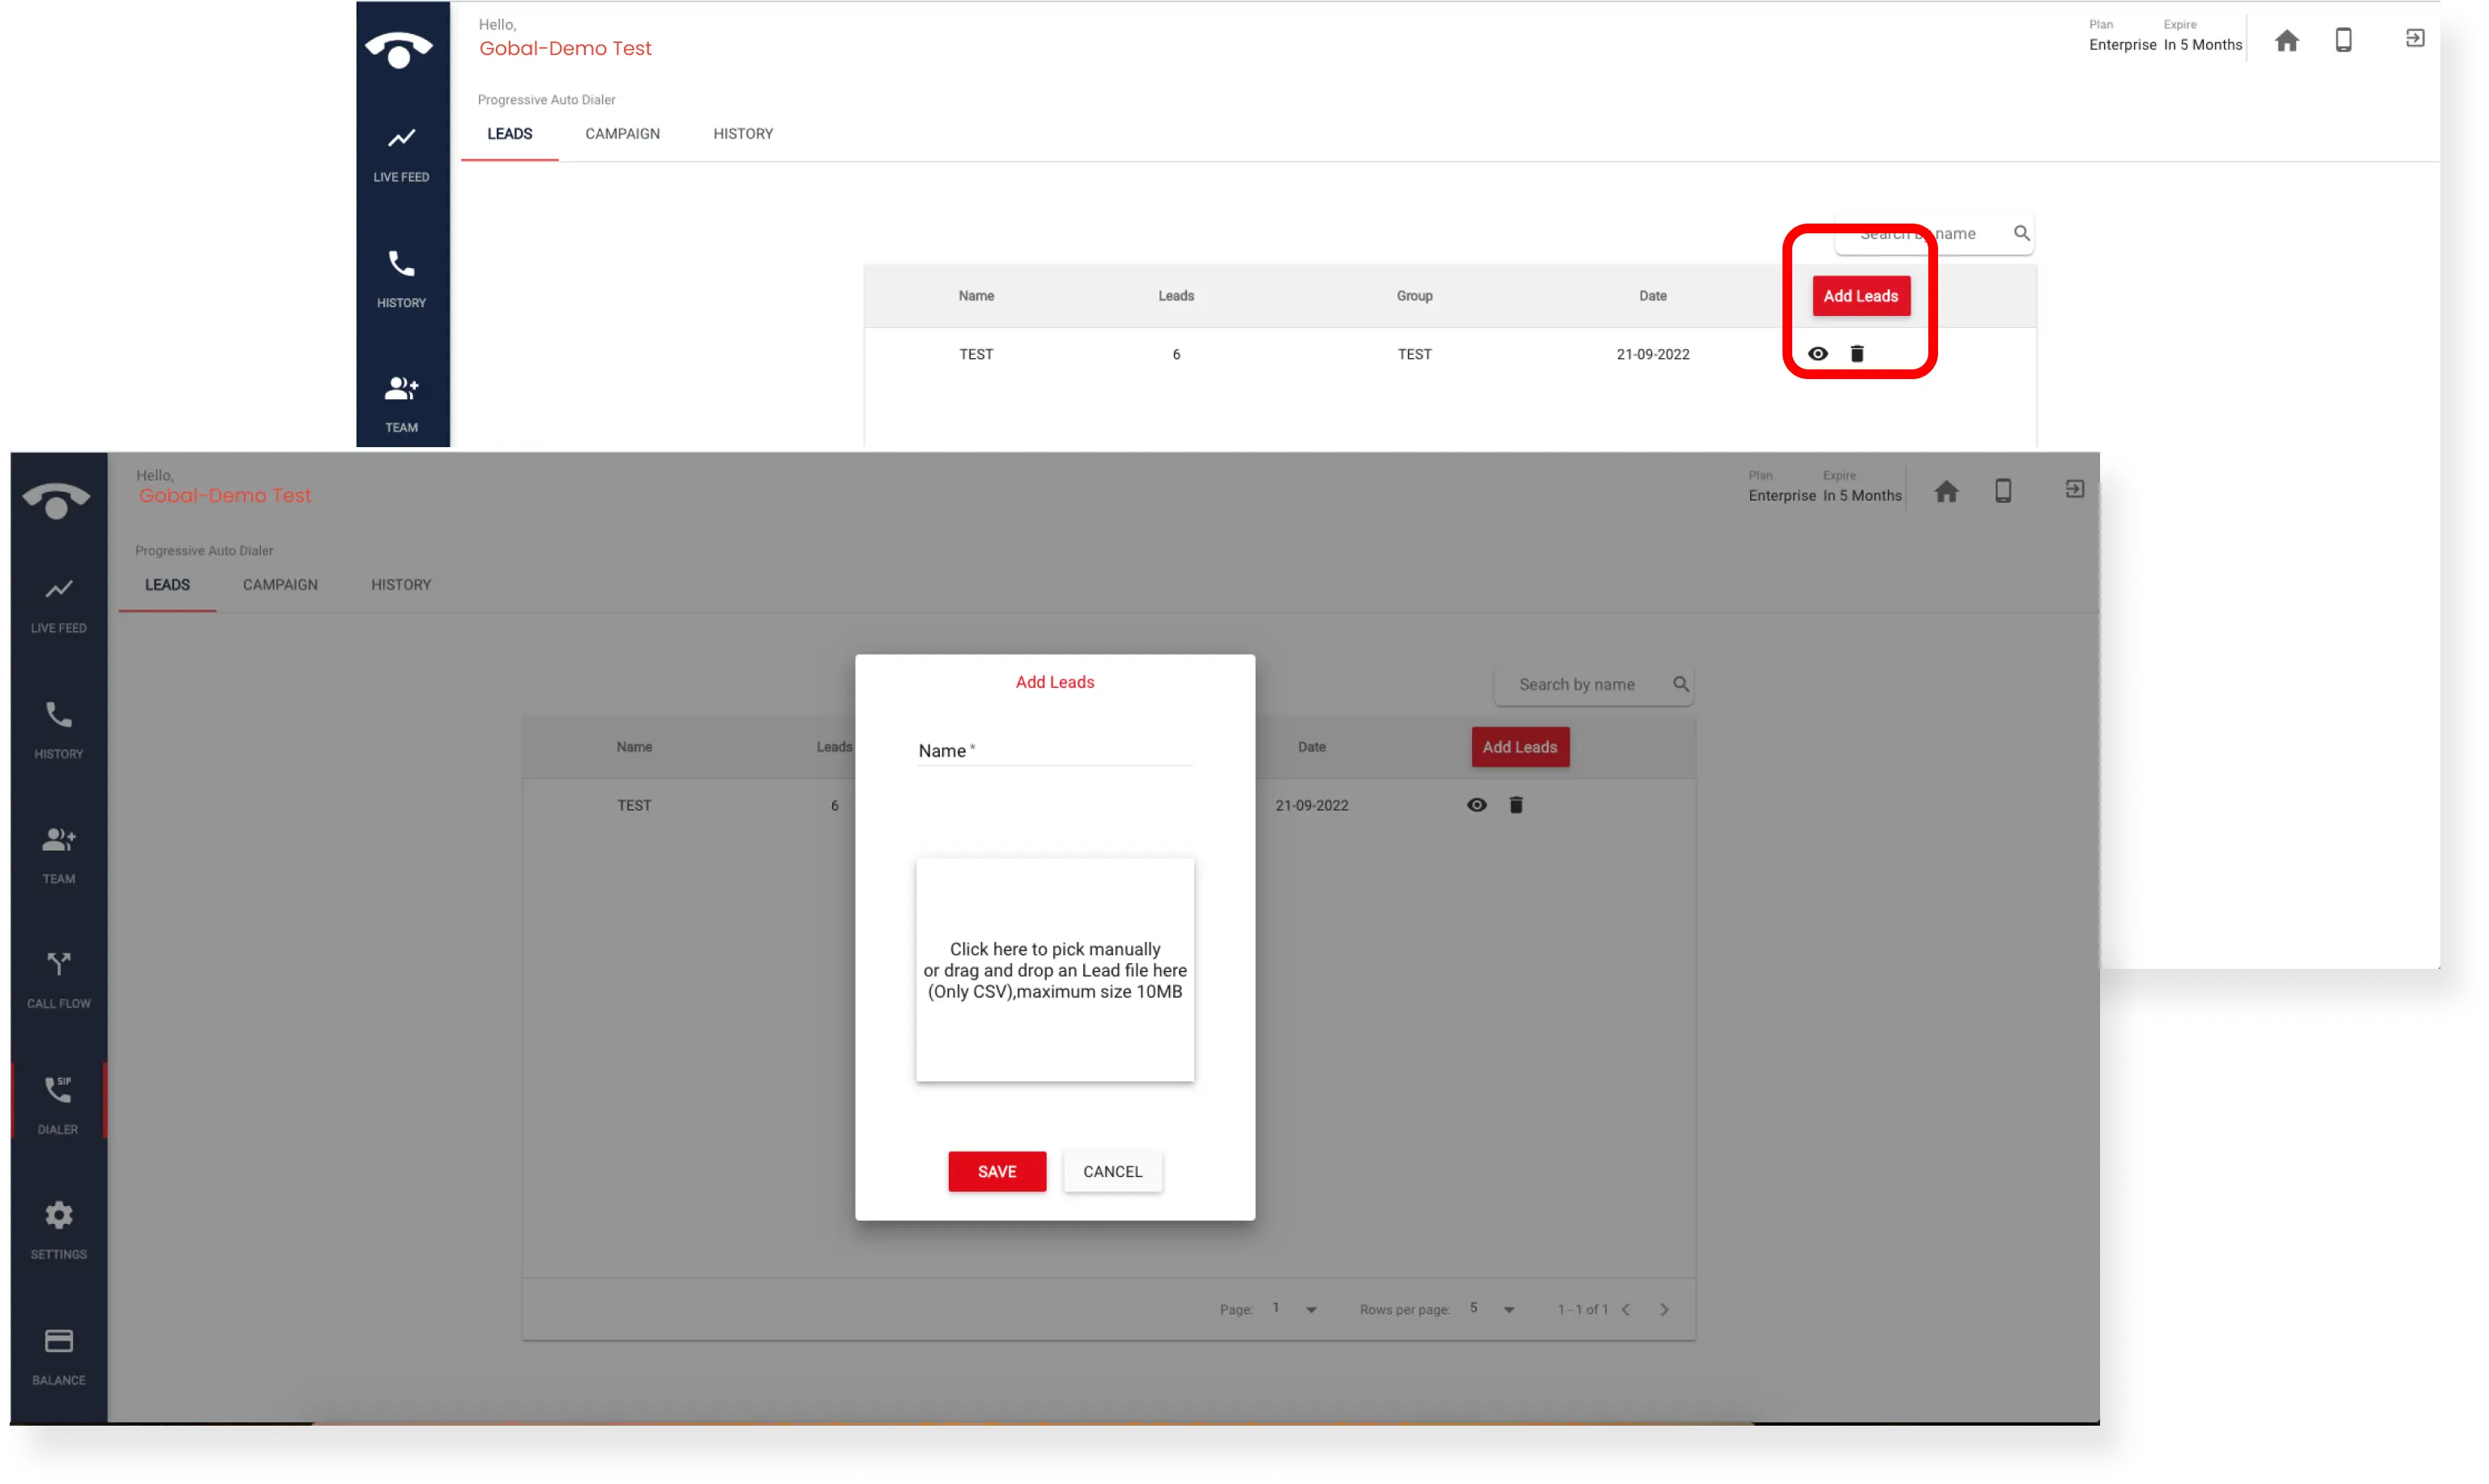Click the mobile device icon near logout

click(x=2003, y=490)
